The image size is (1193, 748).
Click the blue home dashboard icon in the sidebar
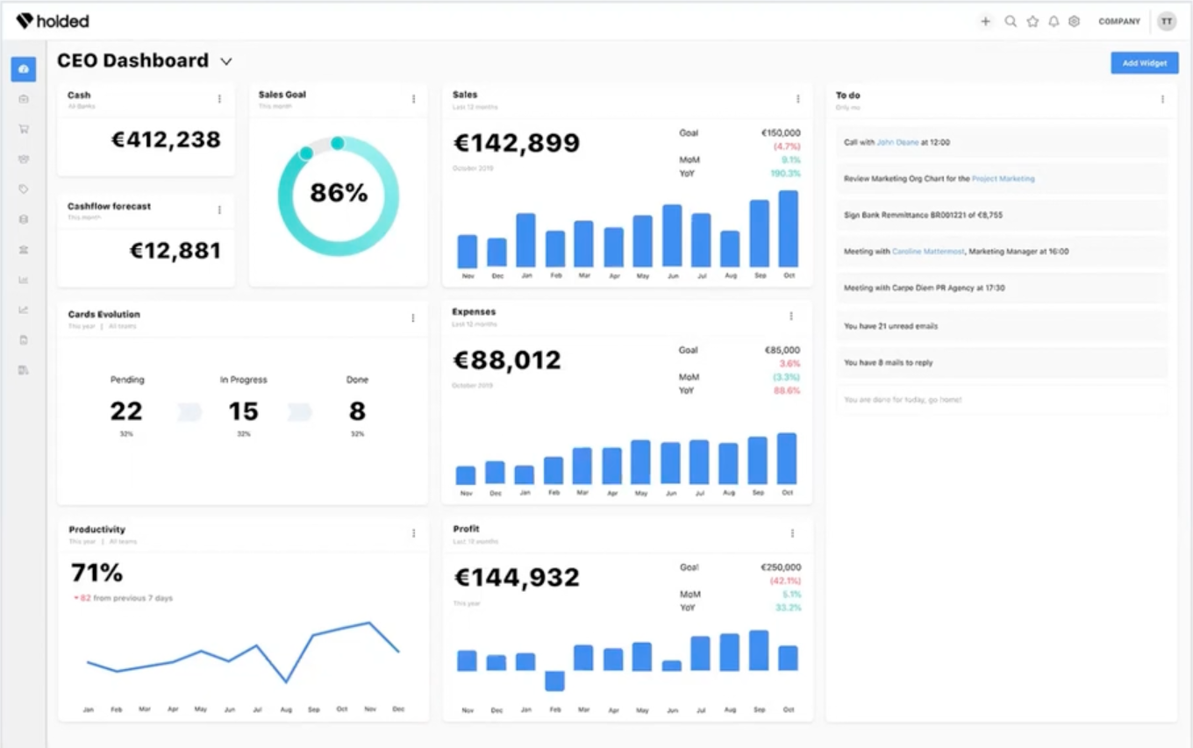tap(23, 68)
